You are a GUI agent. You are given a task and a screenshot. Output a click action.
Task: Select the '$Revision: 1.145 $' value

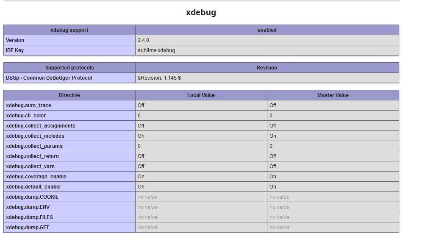click(x=159, y=78)
